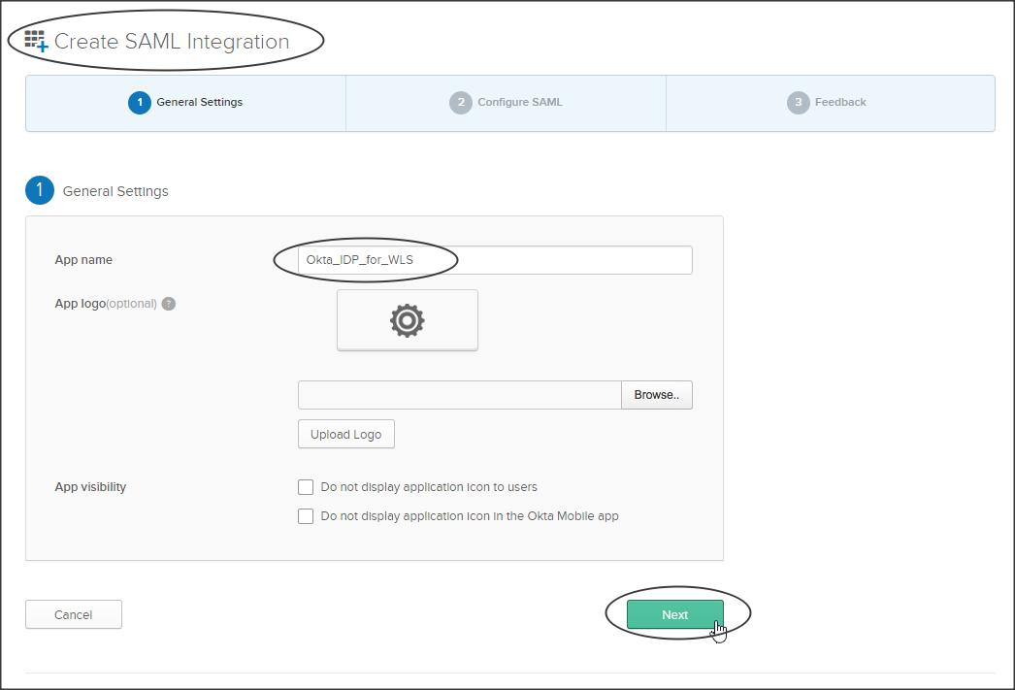Click the Upload Logo button
The width and height of the screenshot is (1015, 690).
[346, 435]
